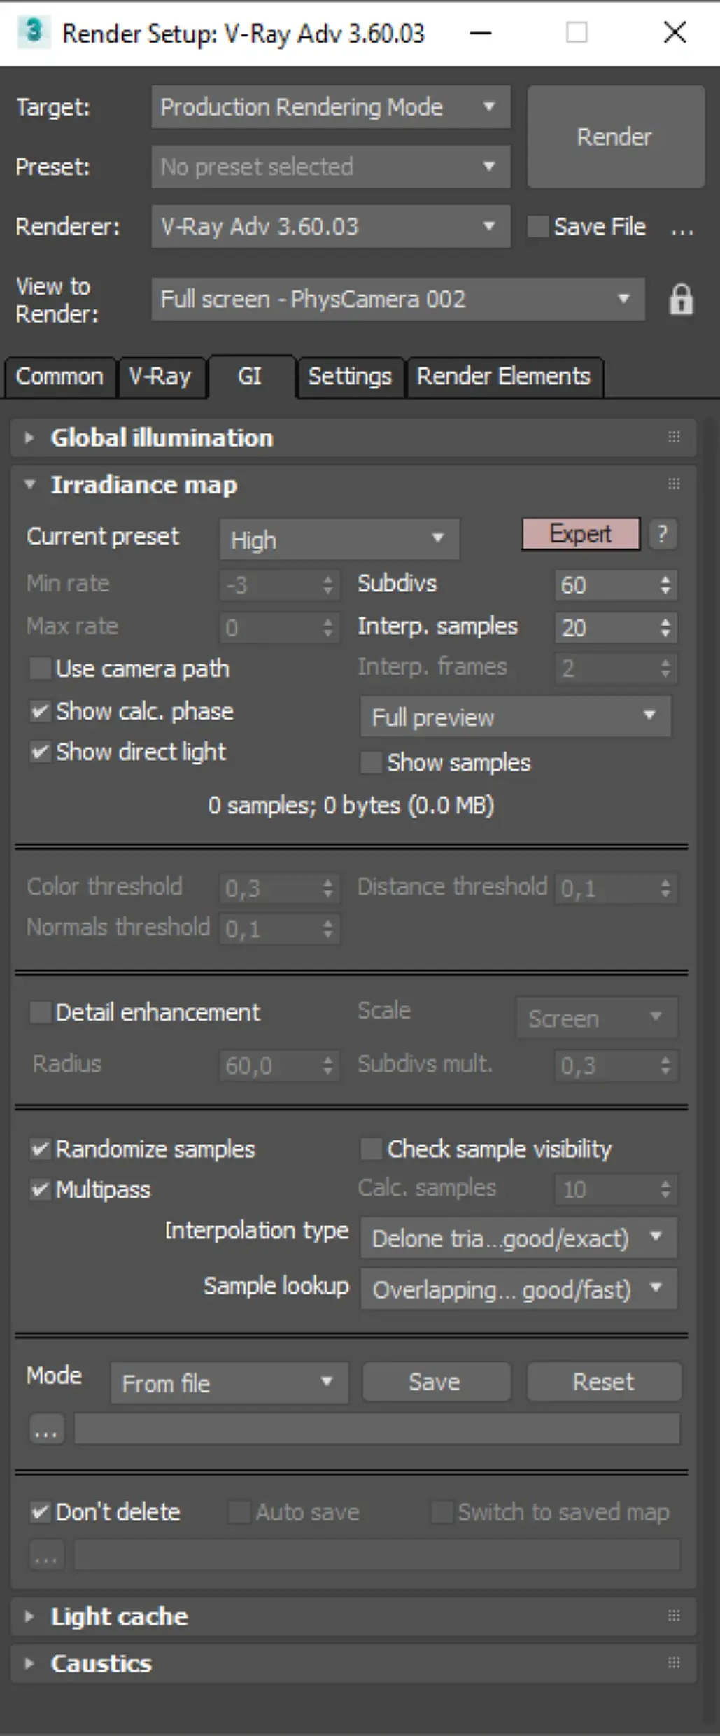Click the Reset irradiance map button
The width and height of the screenshot is (720, 1736).
[603, 1382]
